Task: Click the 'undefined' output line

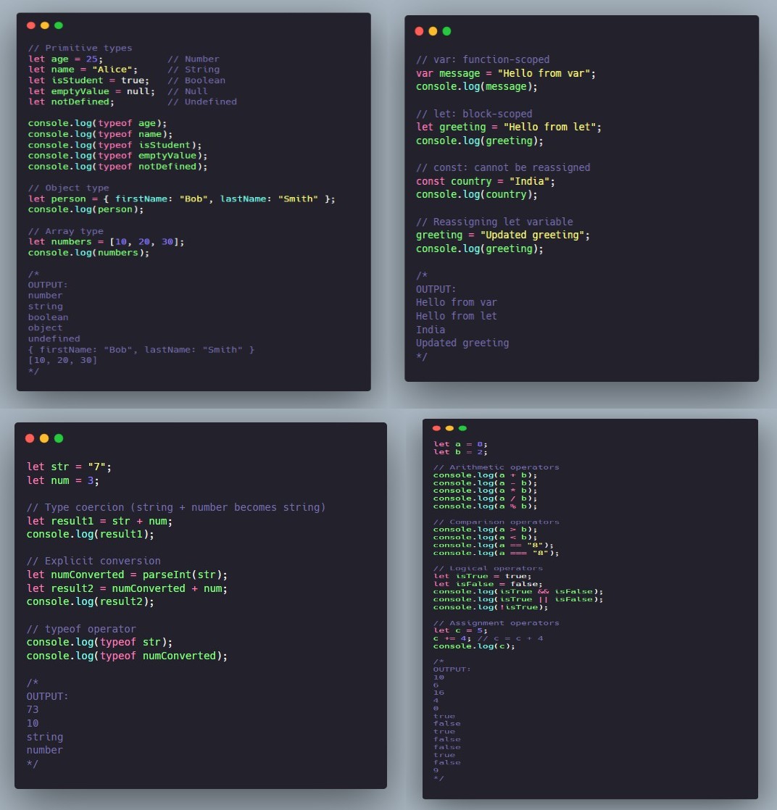Action: pyautogui.click(x=54, y=339)
